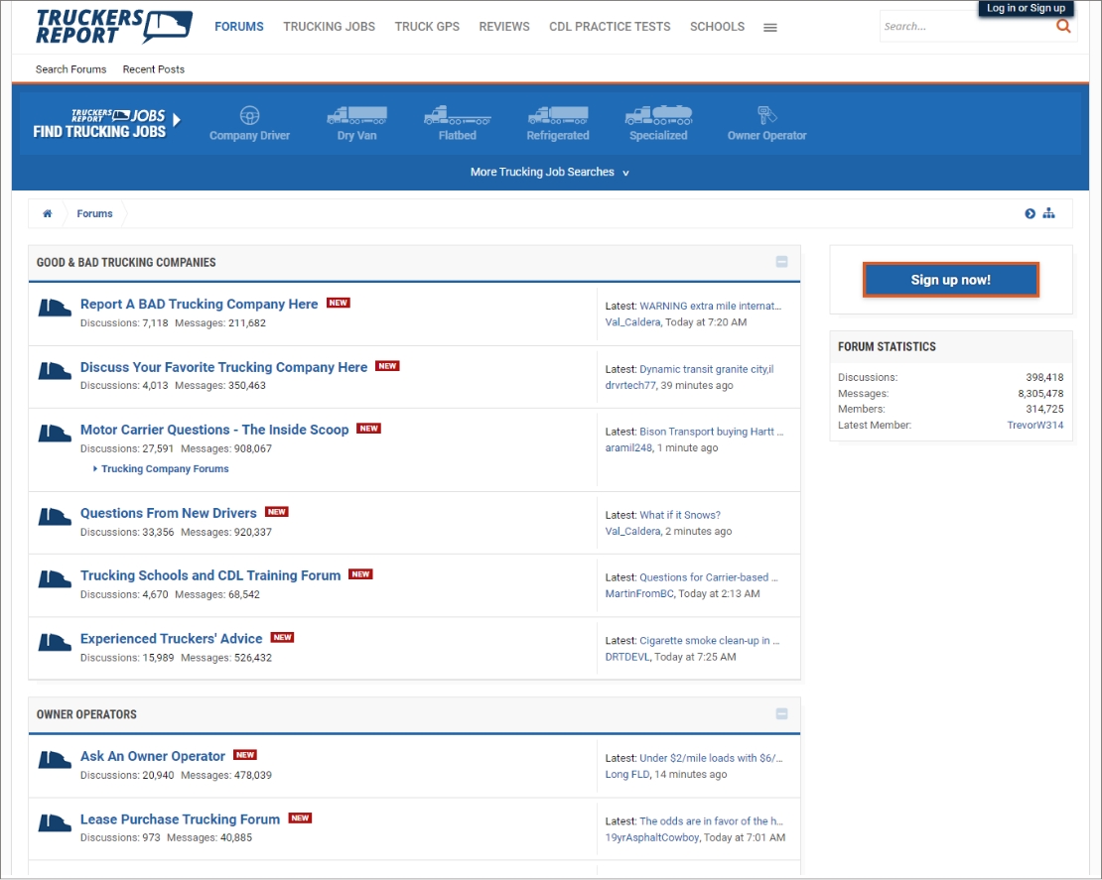Viewport: 1102px width, 880px height.
Task: Click the Find Trucking Jobs banner logo
Action: coord(106,124)
